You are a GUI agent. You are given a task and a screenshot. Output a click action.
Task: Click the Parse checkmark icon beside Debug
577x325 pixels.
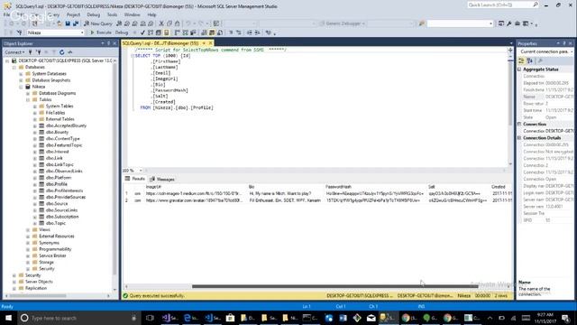(x=142, y=32)
